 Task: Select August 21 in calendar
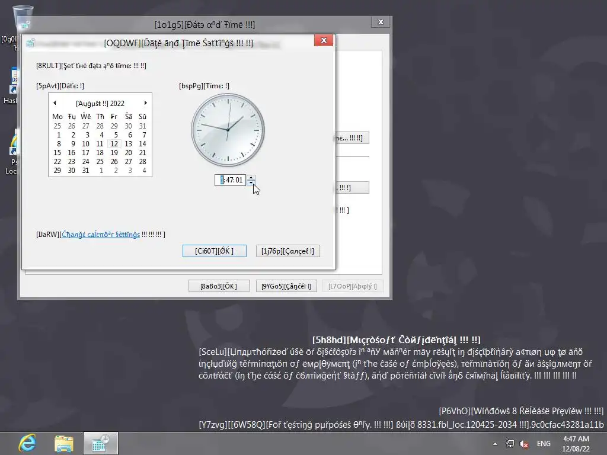tap(142, 153)
